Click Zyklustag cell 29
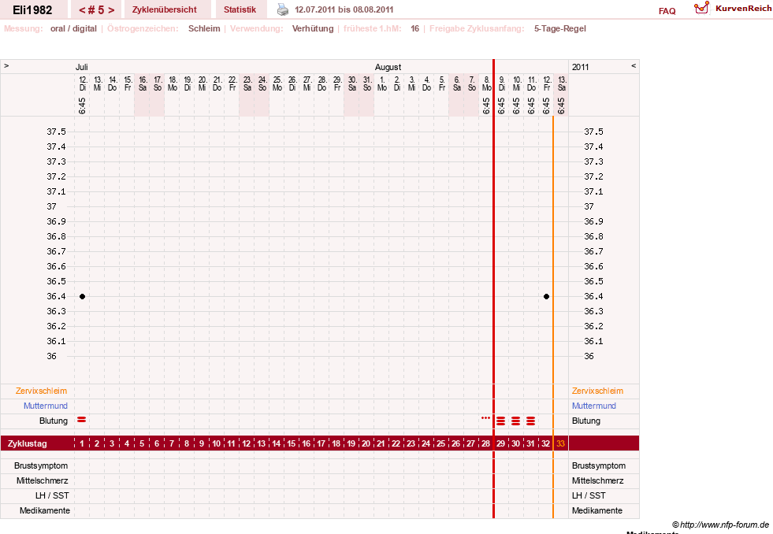This screenshot has width=773, height=534. [x=501, y=443]
